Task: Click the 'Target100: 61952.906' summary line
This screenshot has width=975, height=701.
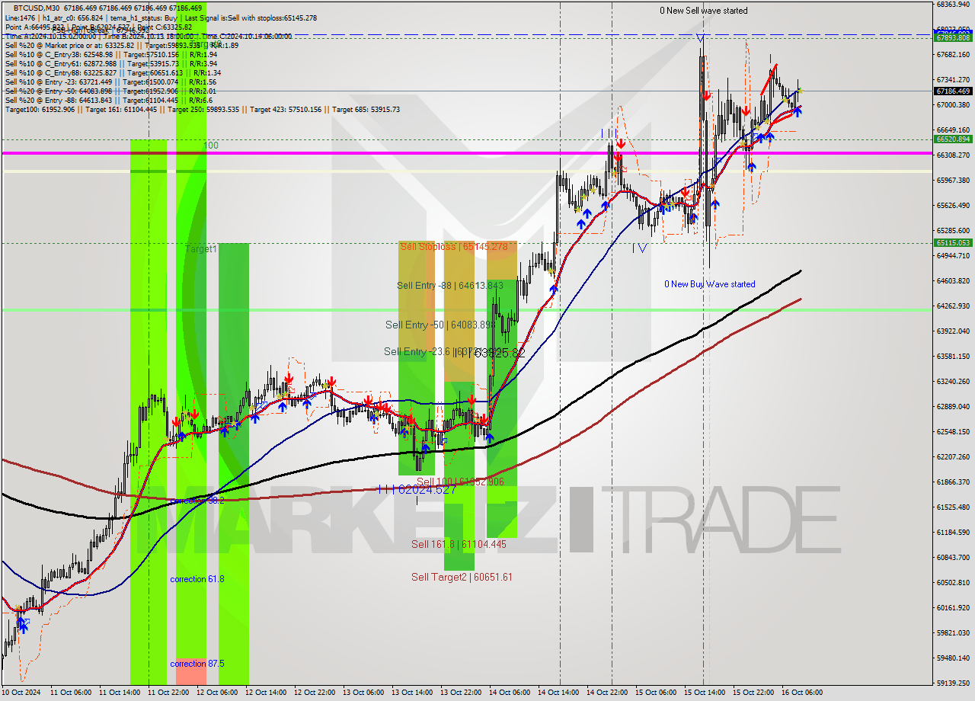Action: coord(202,109)
